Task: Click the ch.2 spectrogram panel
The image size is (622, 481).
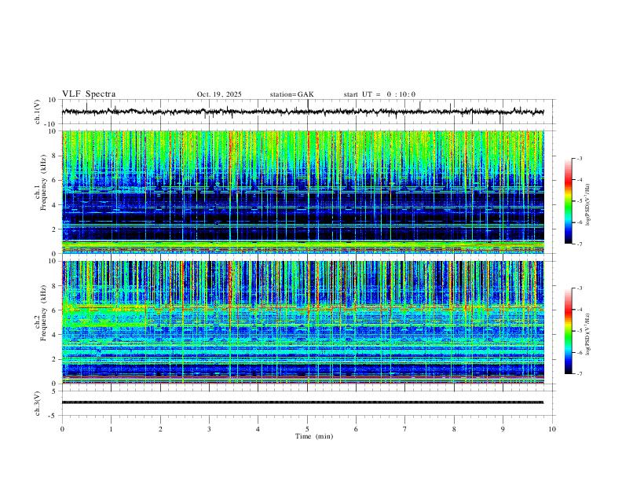Action: pos(302,322)
